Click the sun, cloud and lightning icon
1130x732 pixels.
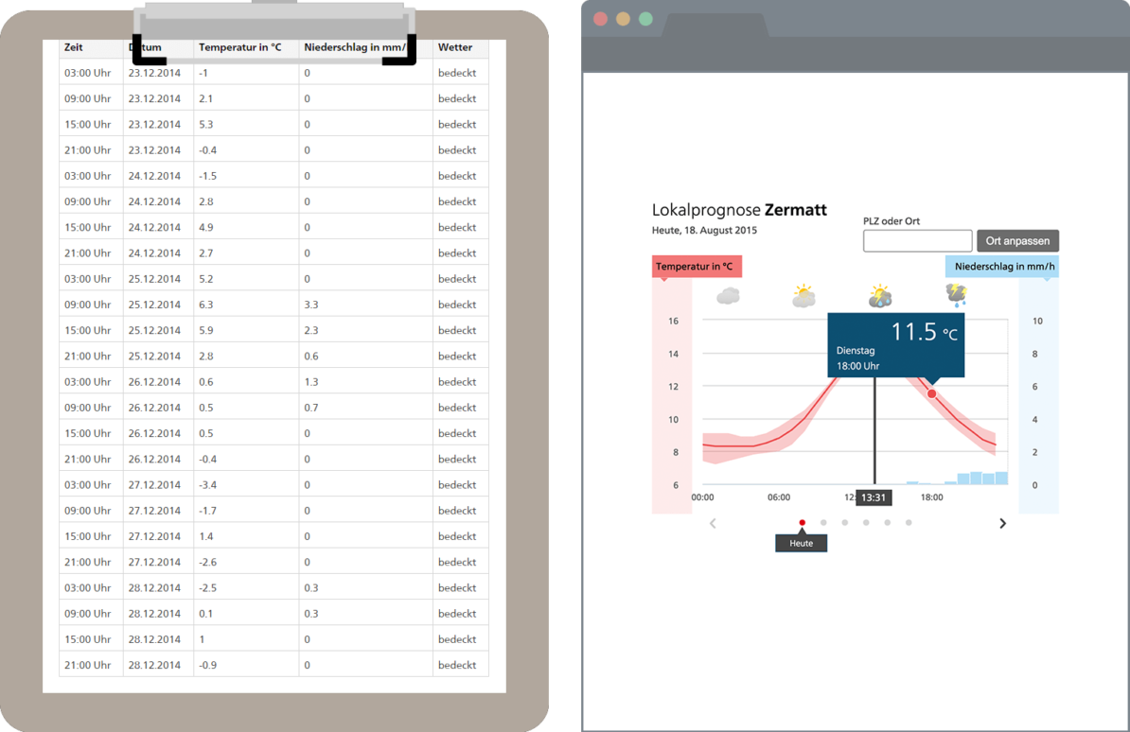pyautogui.click(x=880, y=296)
